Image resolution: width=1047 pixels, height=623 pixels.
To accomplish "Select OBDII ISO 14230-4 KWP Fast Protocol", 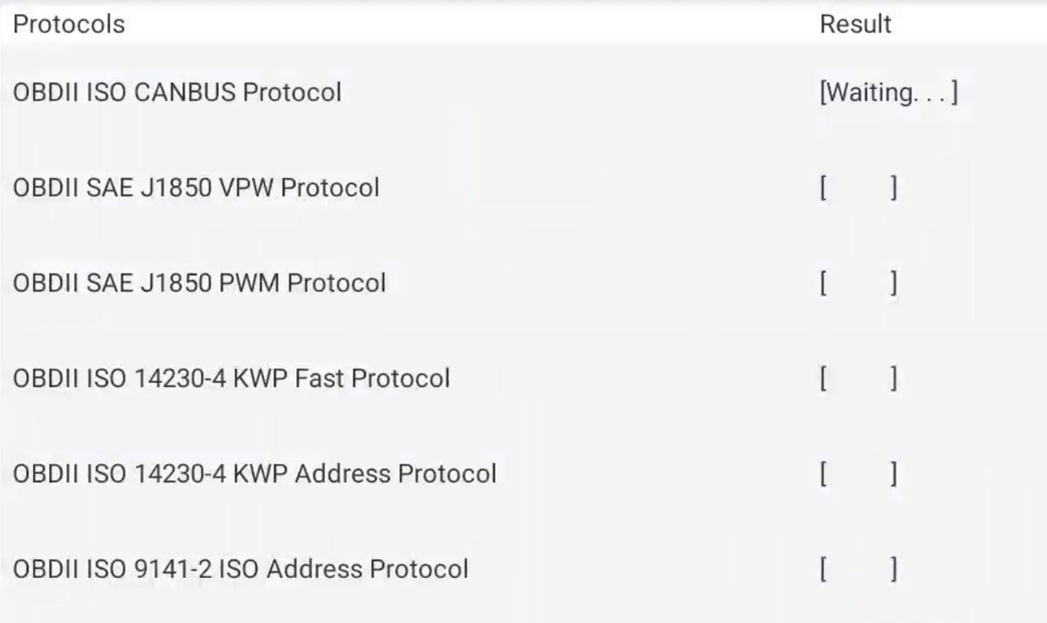I will tap(231, 378).
